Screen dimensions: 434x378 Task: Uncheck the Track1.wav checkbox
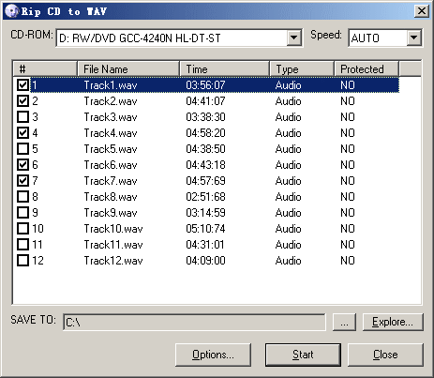[x=22, y=85]
